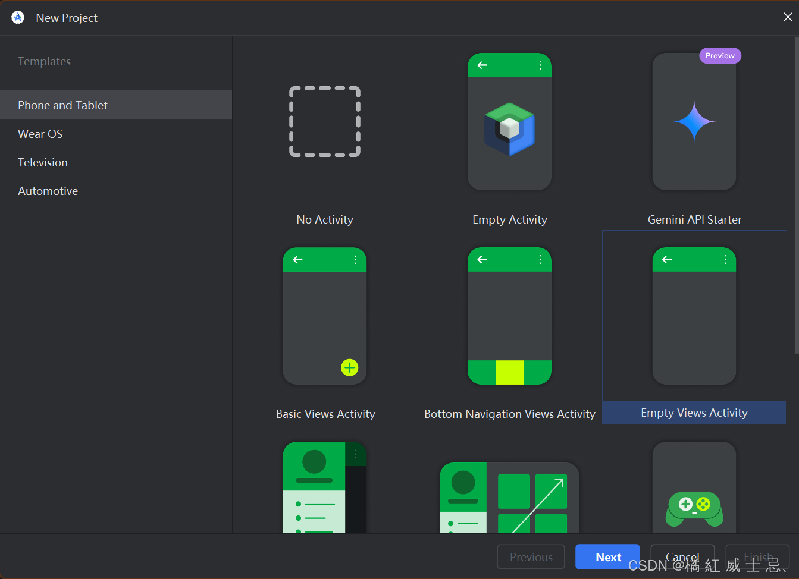Select the responsive tablet layout template
799x579 pixels.
click(x=509, y=498)
